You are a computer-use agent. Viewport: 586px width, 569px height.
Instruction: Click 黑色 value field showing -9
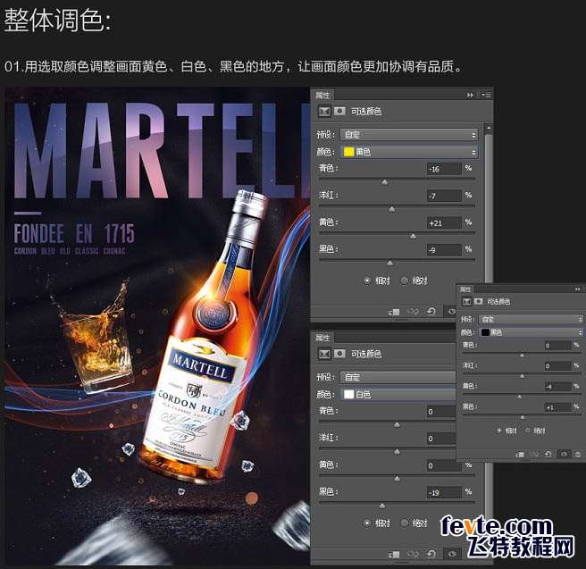pos(444,250)
